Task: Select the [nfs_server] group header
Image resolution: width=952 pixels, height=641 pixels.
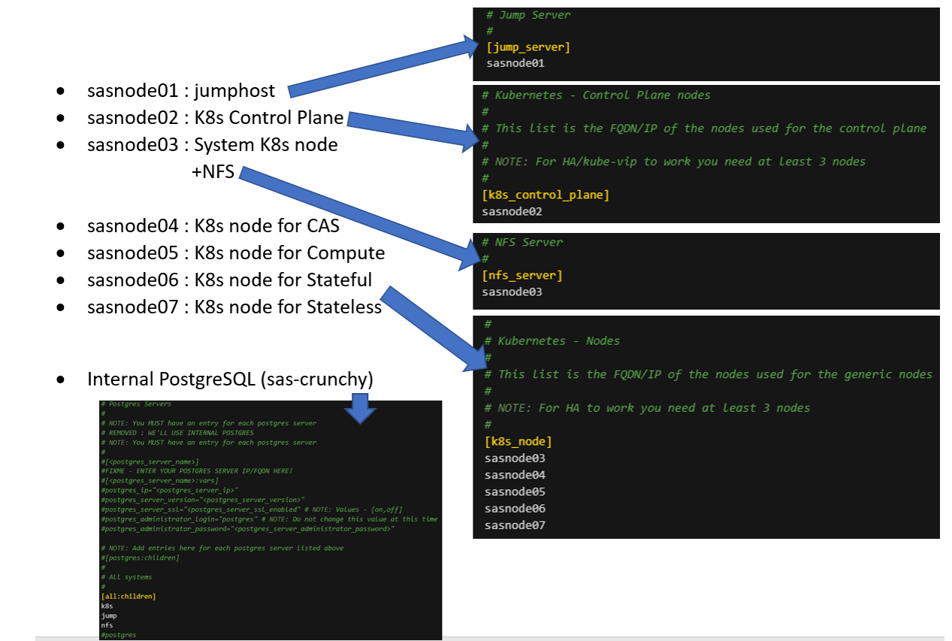Action: click(522, 275)
